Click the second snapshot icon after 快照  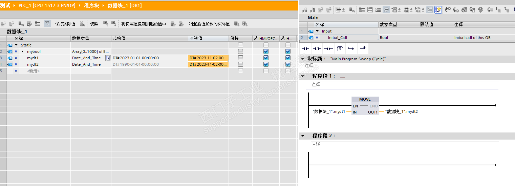pos(114,24)
